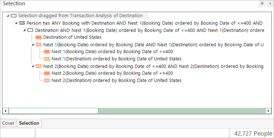
Task: Click the AND icon on Next 2(Booking Date) group
Action: pyautogui.click(x=38, y=66)
